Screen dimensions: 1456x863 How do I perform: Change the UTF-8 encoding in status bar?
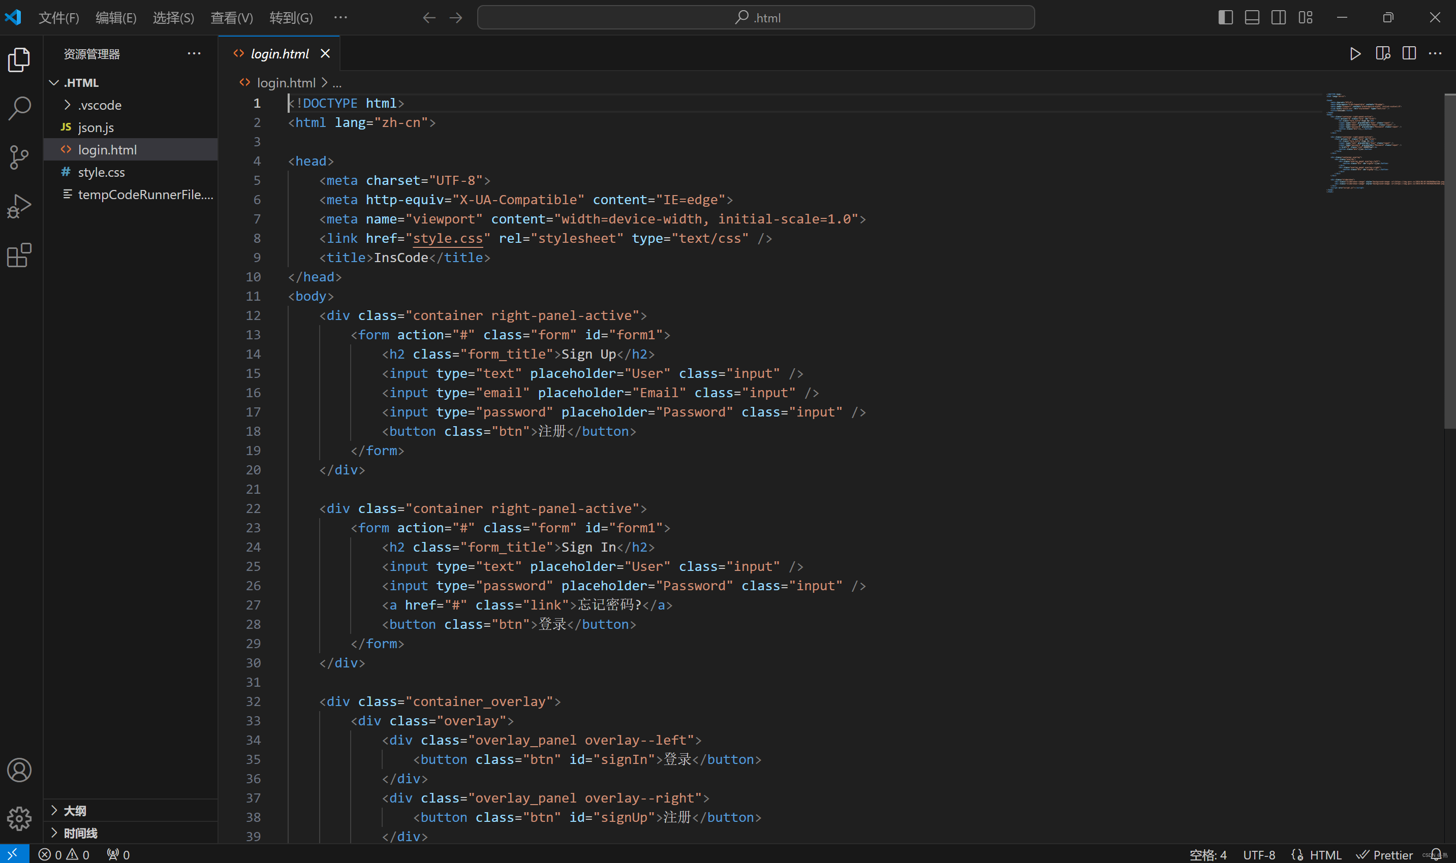point(1259,854)
